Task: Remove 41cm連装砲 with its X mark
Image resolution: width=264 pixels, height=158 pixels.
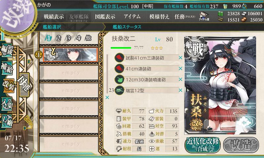Action: (x=181, y=68)
